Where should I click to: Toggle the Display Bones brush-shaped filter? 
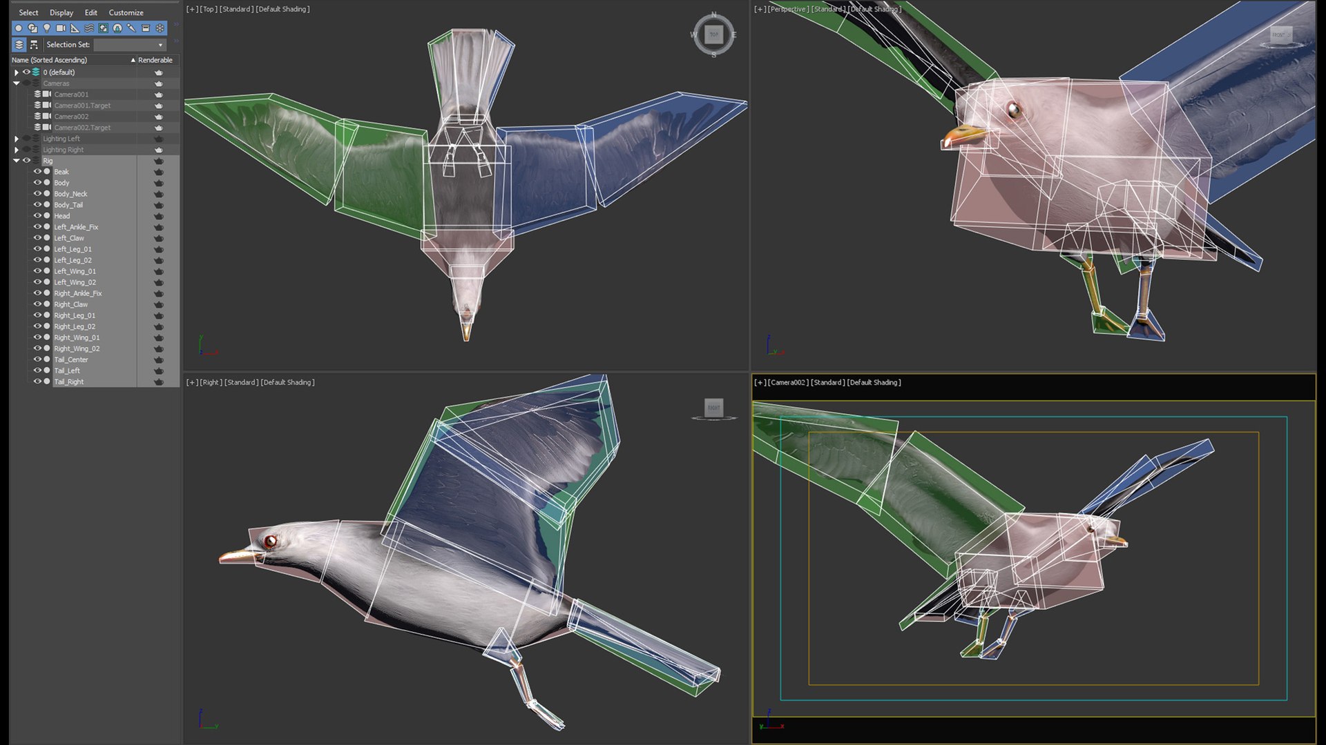click(x=131, y=28)
